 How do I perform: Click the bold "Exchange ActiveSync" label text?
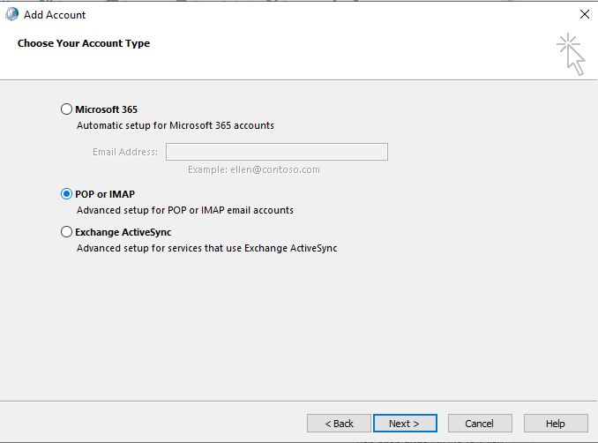(123, 232)
